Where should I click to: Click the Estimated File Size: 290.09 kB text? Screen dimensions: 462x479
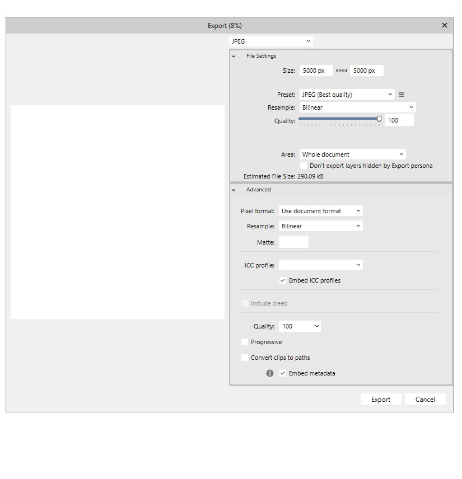click(283, 176)
